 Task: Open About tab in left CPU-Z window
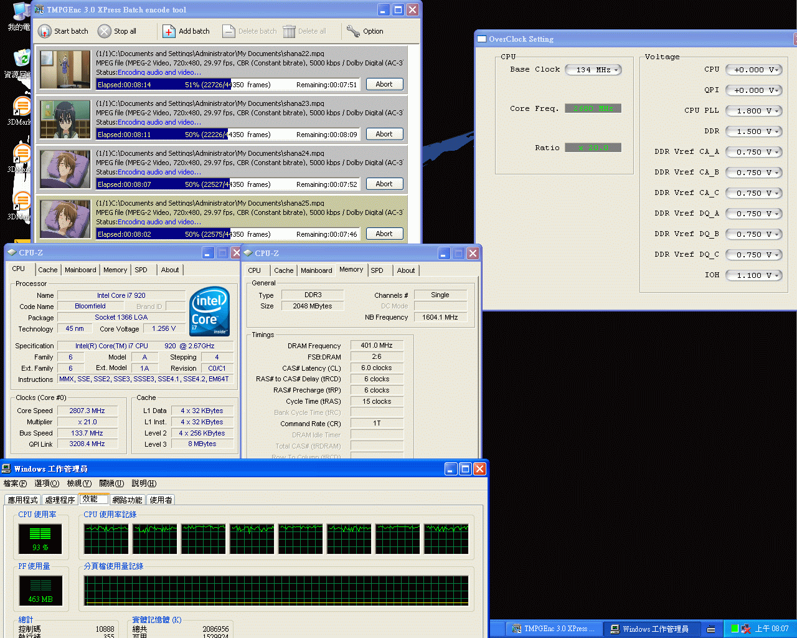click(170, 270)
